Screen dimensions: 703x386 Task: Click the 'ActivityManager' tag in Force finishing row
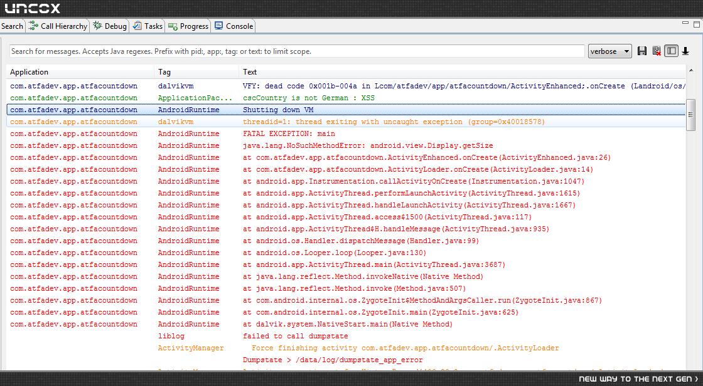click(x=191, y=348)
